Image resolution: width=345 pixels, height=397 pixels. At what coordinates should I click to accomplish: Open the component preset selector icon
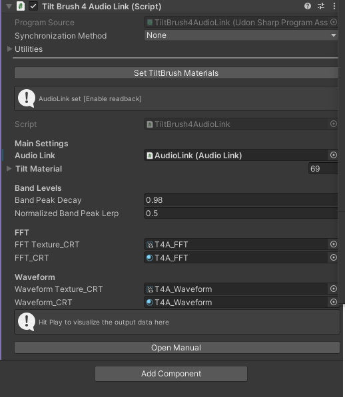(321, 6)
